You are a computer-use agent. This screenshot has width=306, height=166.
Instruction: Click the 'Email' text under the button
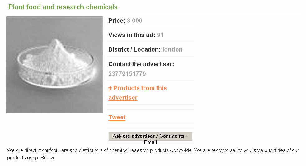(150, 142)
